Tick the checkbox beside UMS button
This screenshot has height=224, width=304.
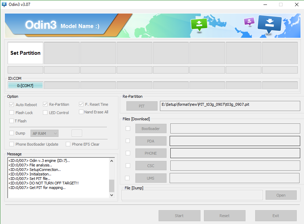point(127,178)
